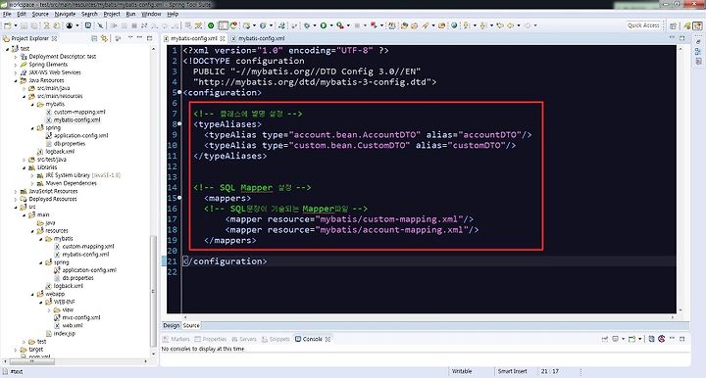Select web.xml in WEB-INF
The image size is (706, 378).
[73, 325]
